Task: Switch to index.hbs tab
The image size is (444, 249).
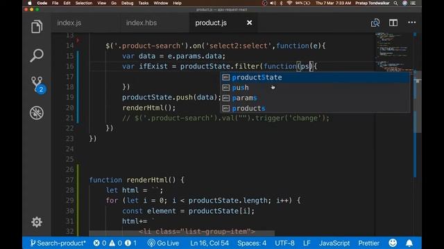Action: pyautogui.click(x=142, y=23)
